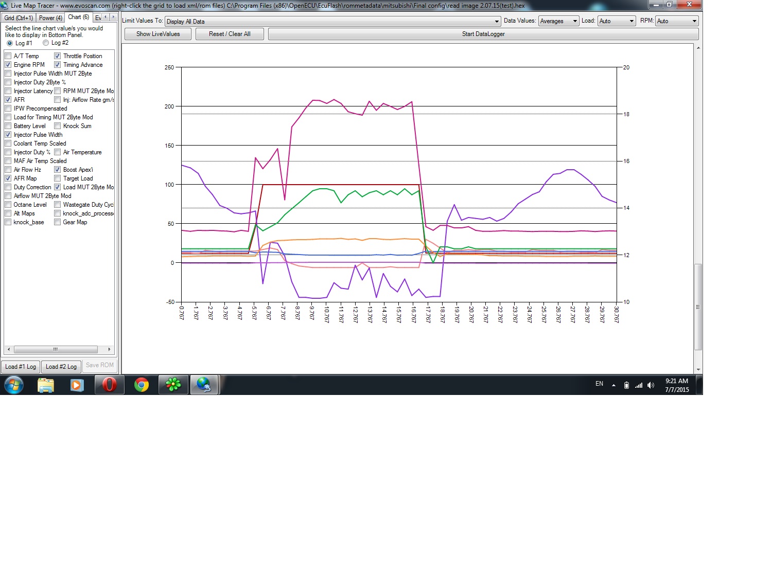772x576 pixels.
Task: Launch Windows Media Player taskbar icon
Action: [x=77, y=385]
